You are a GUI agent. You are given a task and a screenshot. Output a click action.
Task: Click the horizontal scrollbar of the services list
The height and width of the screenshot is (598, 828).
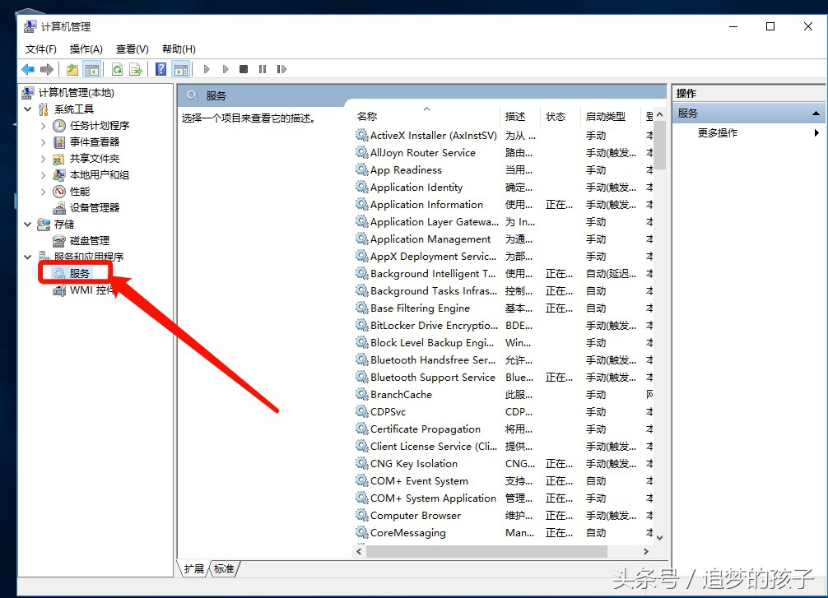click(x=486, y=552)
